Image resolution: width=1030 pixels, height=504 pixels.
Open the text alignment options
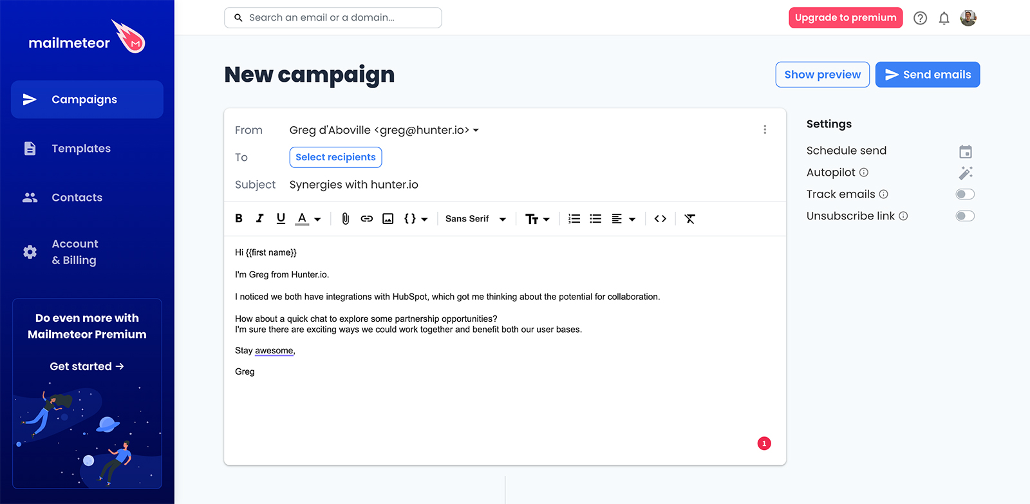pyautogui.click(x=623, y=219)
